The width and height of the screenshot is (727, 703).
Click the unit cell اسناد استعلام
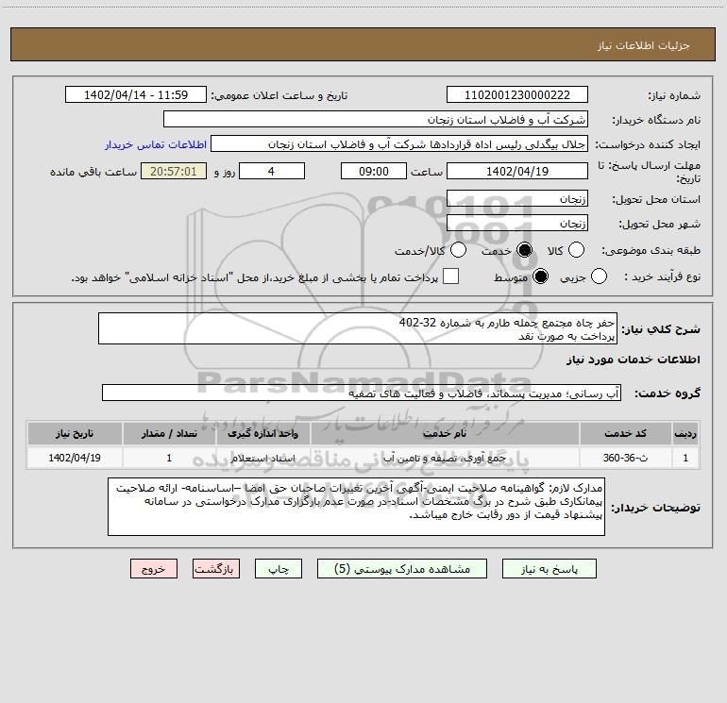tap(262, 458)
